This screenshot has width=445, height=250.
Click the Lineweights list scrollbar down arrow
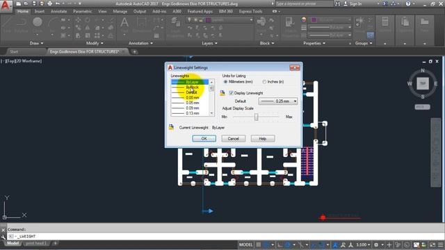point(211,113)
